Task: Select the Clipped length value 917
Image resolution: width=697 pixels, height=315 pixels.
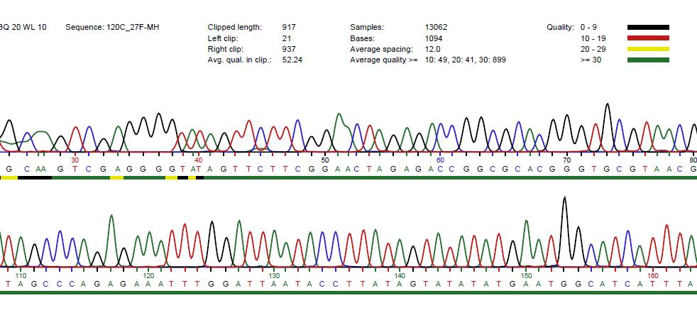Action: click(289, 27)
